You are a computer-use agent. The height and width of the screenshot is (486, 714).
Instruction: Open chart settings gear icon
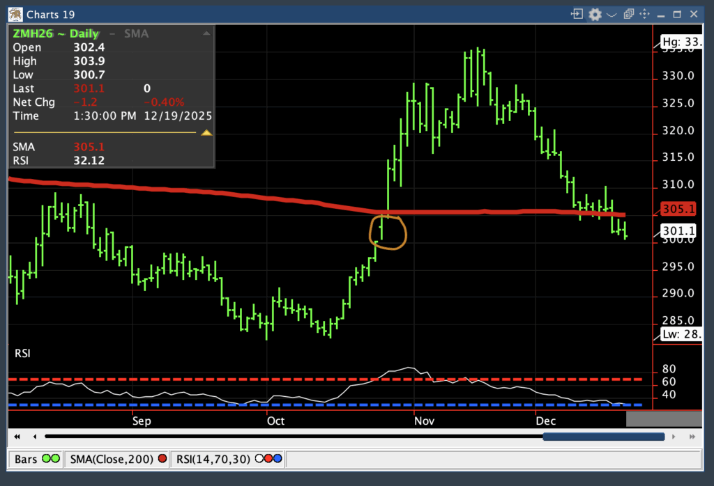tap(595, 14)
